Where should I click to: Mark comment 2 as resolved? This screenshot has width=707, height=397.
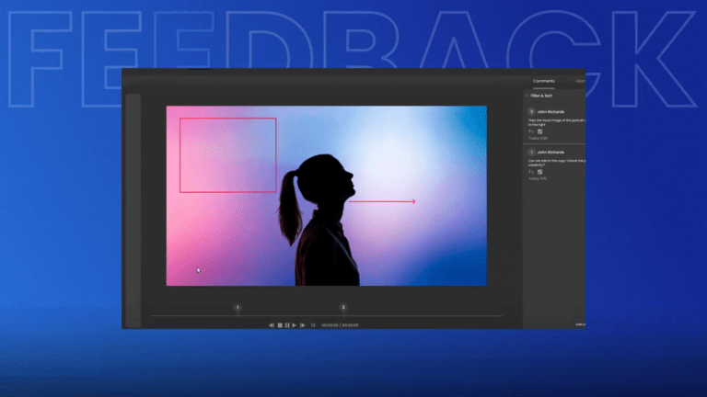pos(540,131)
